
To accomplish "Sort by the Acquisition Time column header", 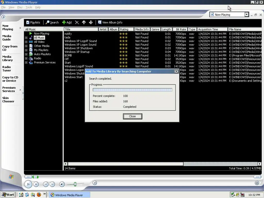I will pos(212,29).
